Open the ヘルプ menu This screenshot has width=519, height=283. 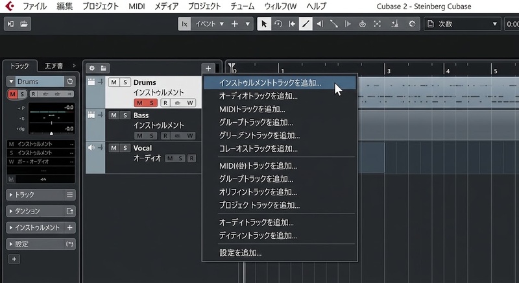tap(316, 6)
